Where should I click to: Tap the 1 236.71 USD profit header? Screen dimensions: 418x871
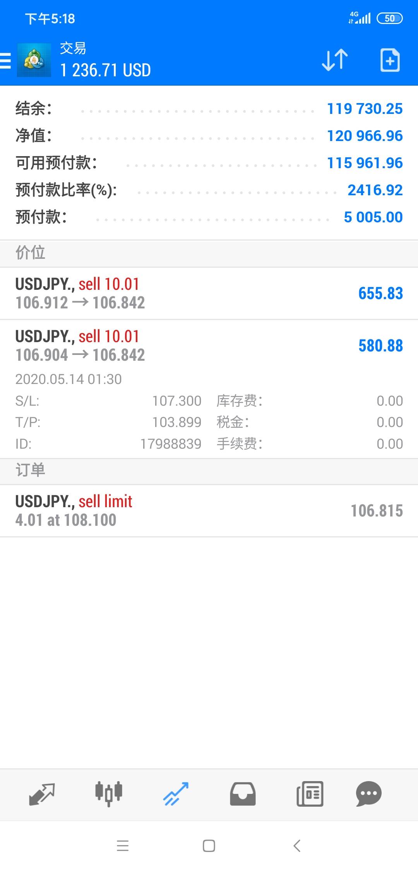point(105,71)
